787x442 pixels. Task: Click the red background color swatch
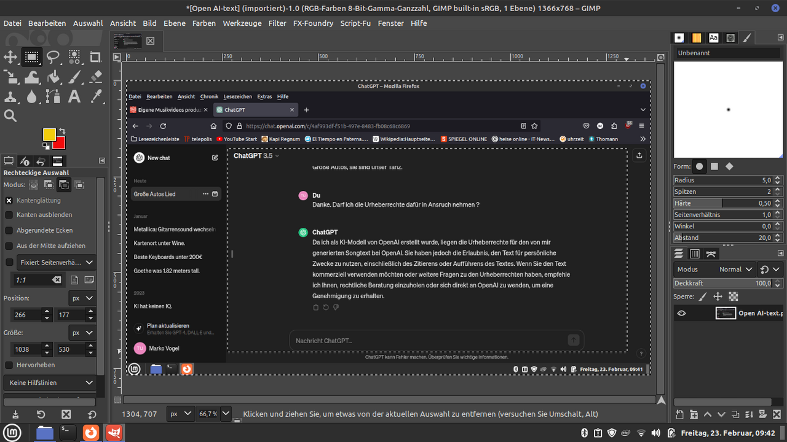pos(58,144)
